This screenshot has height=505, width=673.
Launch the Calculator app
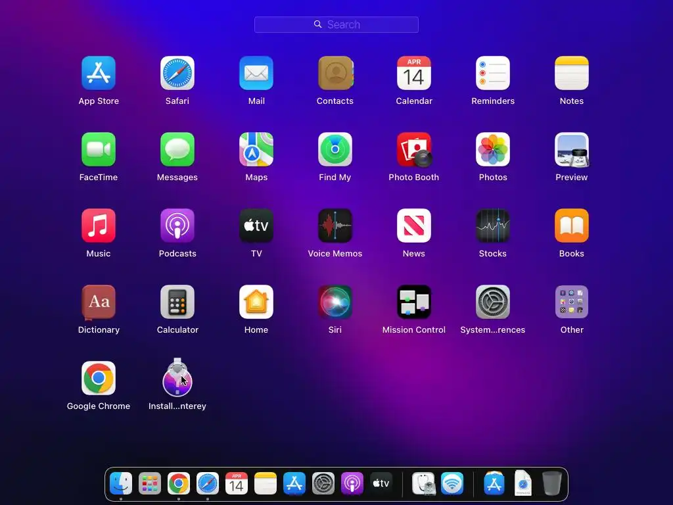(177, 302)
